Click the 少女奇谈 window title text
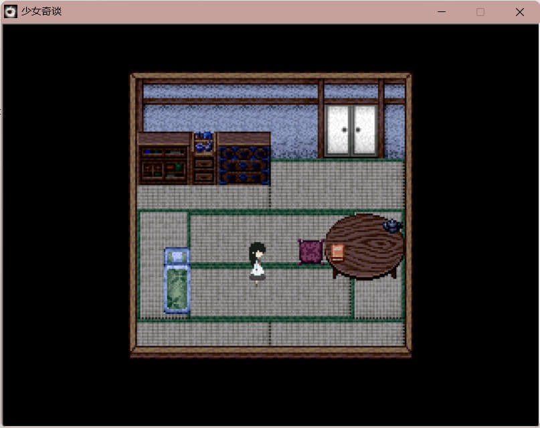540x428 pixels. pyautogui.click(x=41, y=11)
